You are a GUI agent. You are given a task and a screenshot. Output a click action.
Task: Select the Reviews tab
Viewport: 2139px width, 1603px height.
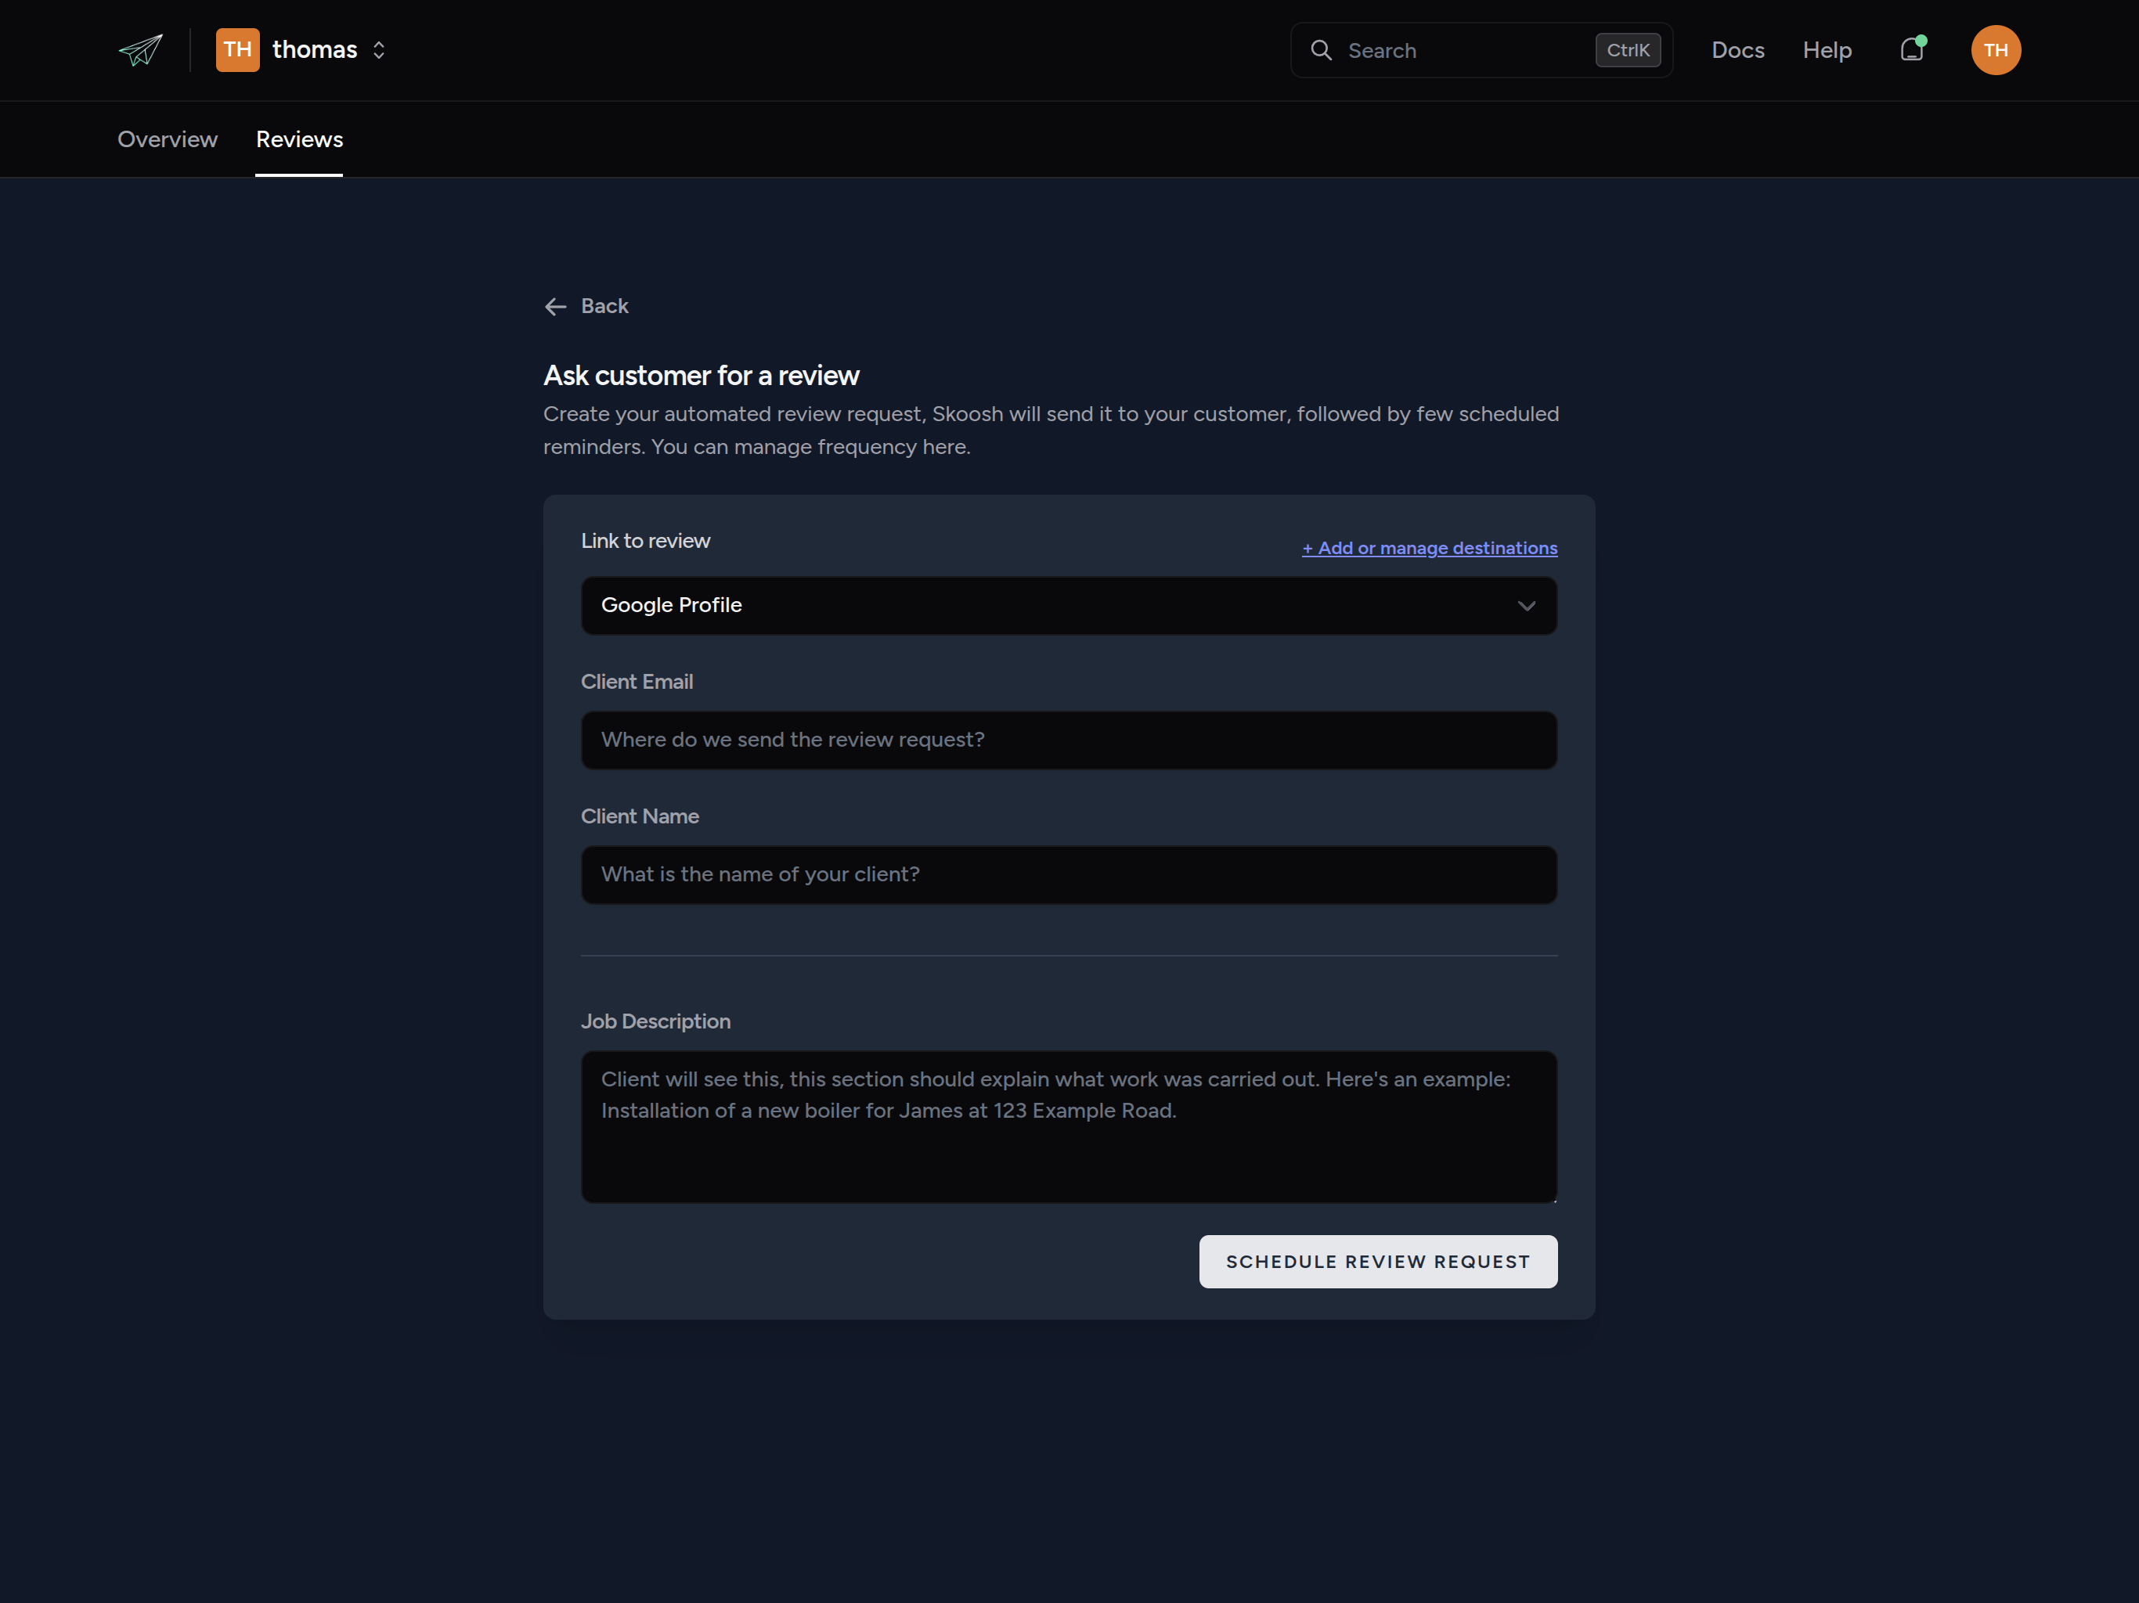tap(299, 139)
